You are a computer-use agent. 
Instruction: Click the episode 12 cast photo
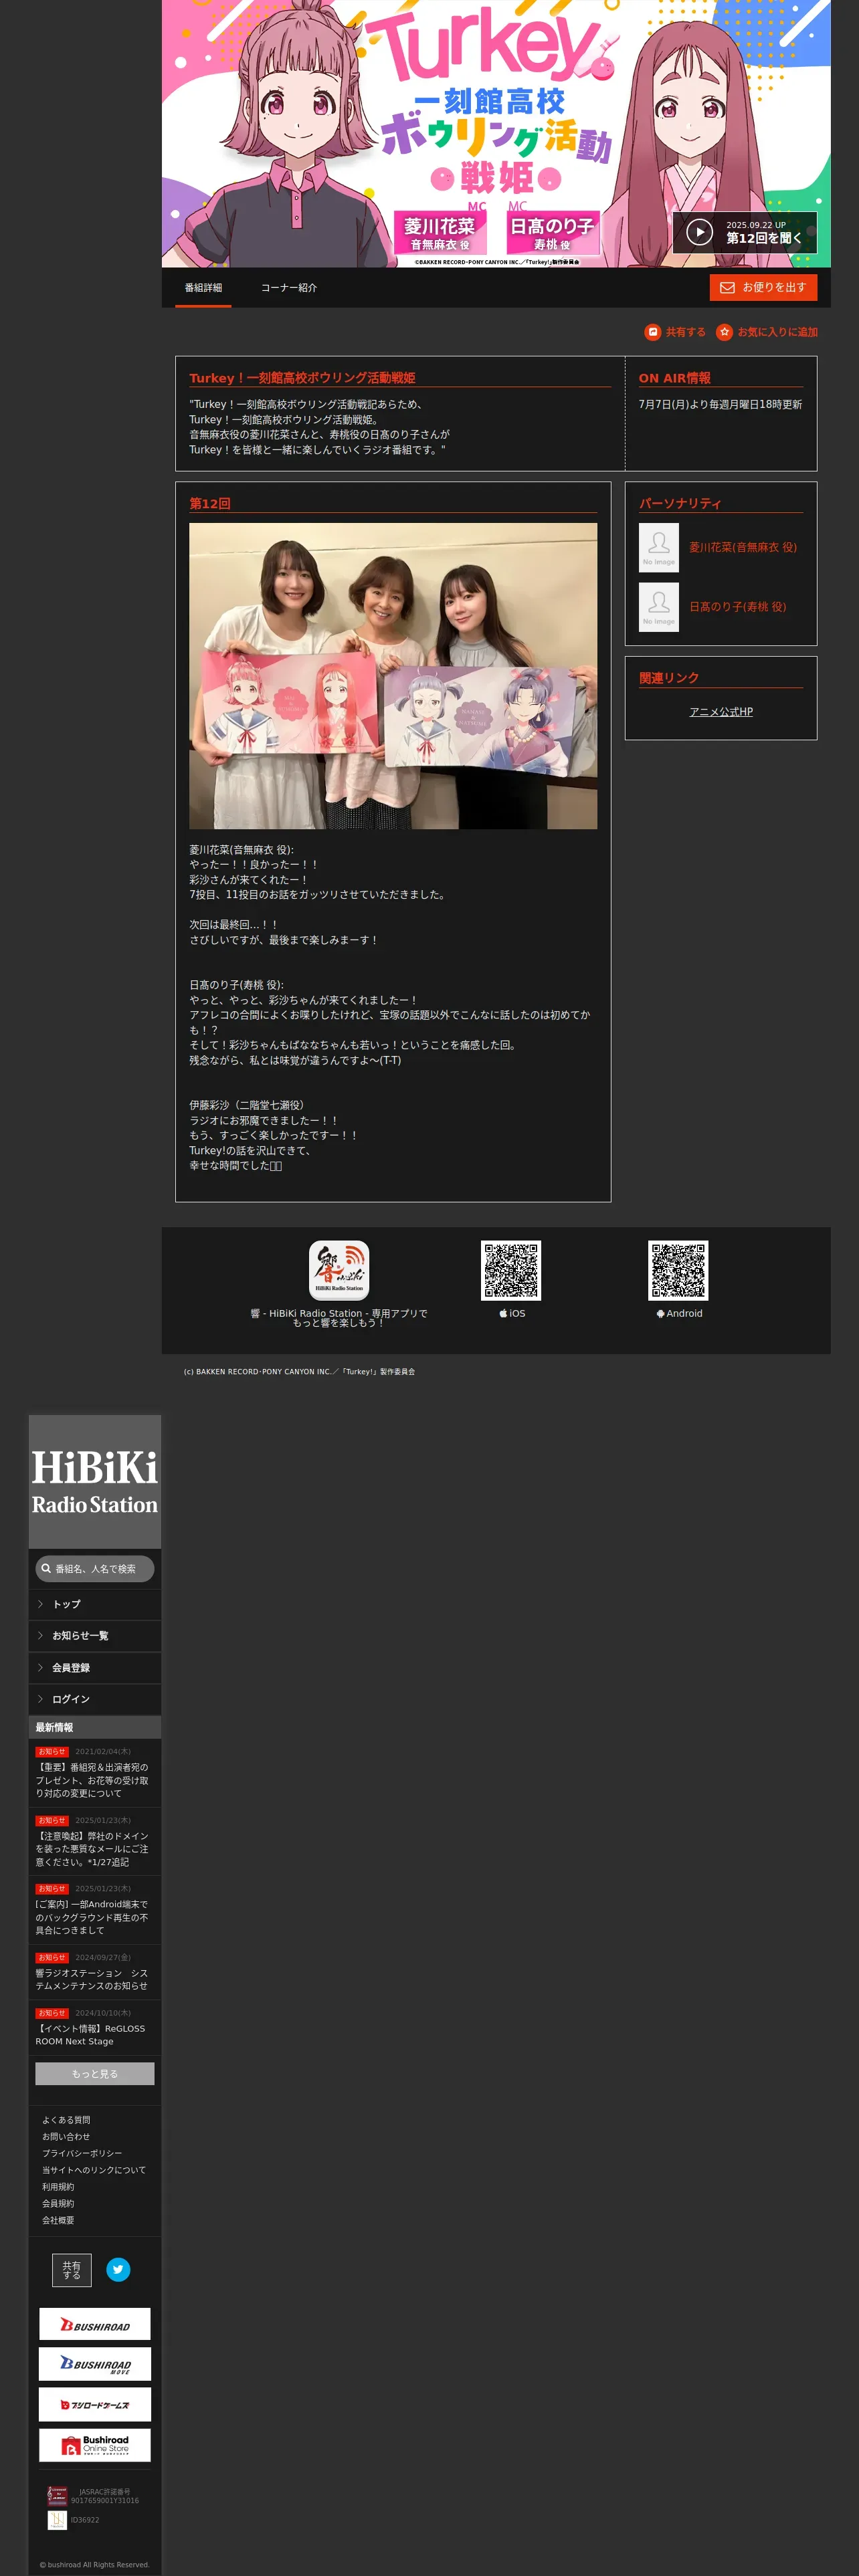393,676
